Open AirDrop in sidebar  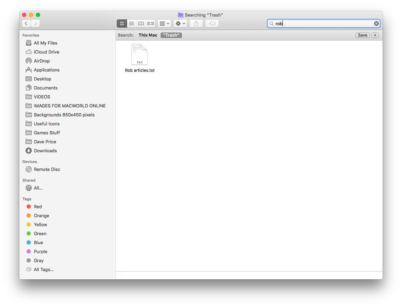[42, 61]
